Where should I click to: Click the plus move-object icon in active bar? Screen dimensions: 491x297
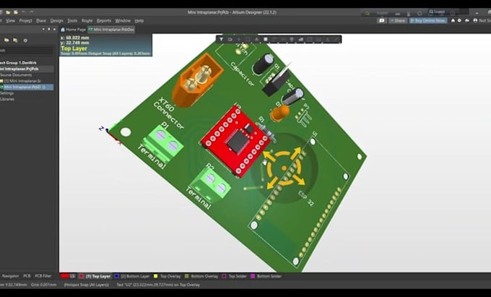click(x=238, y=39)
